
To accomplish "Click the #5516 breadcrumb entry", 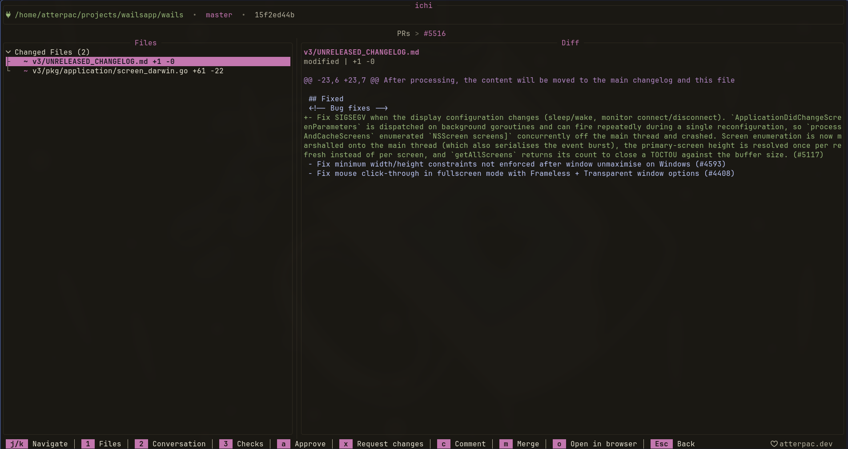I will point(434,33).
